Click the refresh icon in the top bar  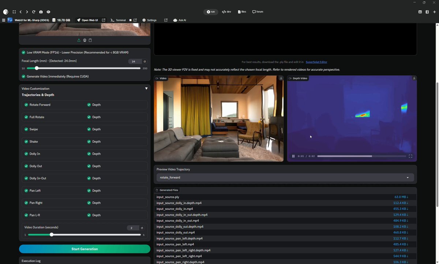34,12
